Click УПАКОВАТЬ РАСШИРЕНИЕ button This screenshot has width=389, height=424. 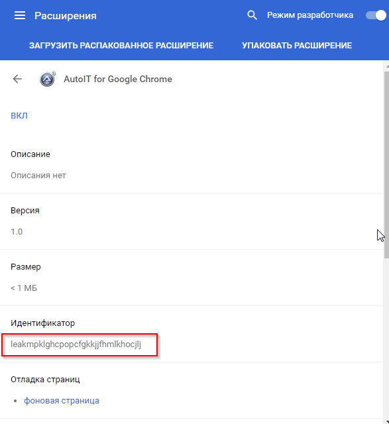[297, 46]
